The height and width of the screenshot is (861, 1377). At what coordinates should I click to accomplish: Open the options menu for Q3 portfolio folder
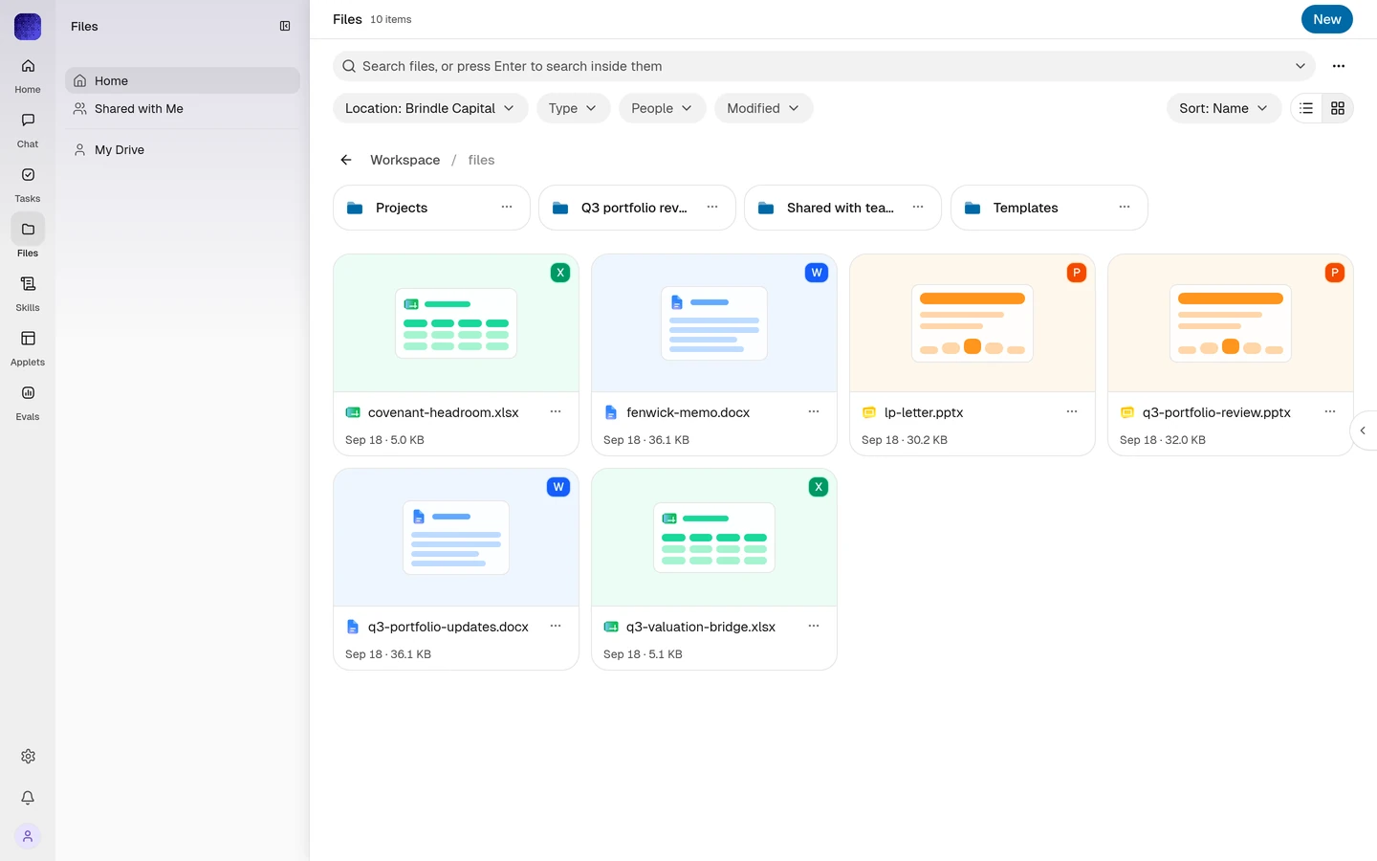point(712,208)
